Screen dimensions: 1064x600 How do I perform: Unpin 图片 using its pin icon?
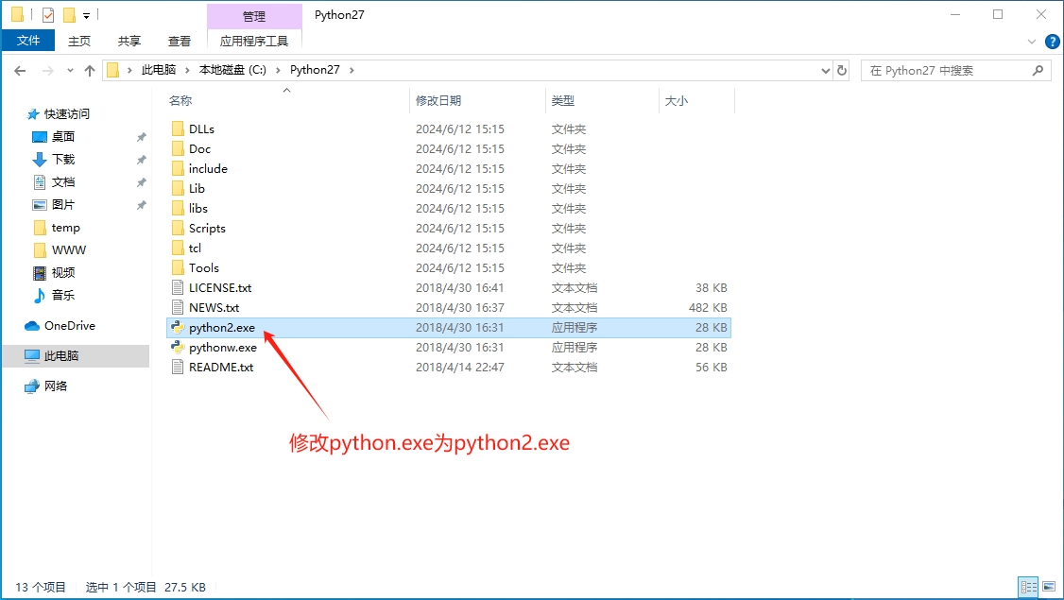tap(141, 205)
